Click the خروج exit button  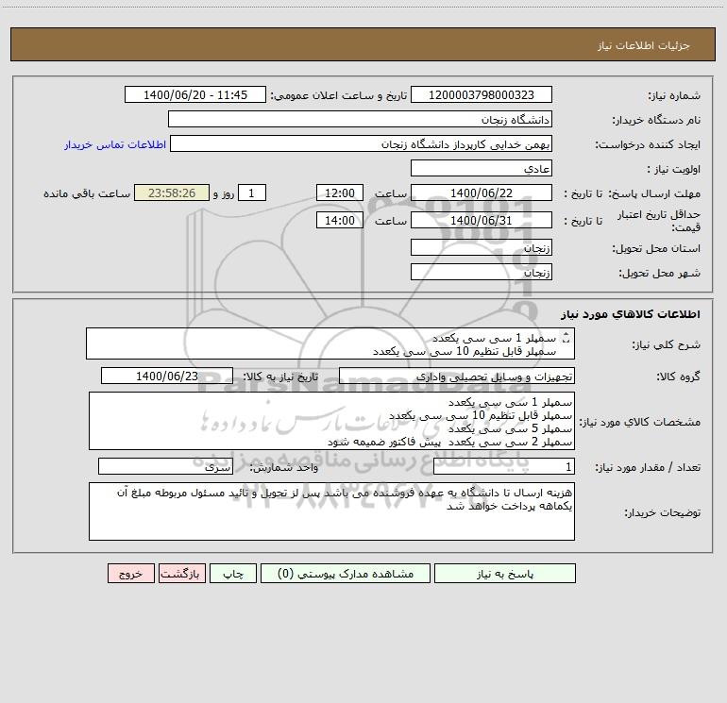coord(130,574)
